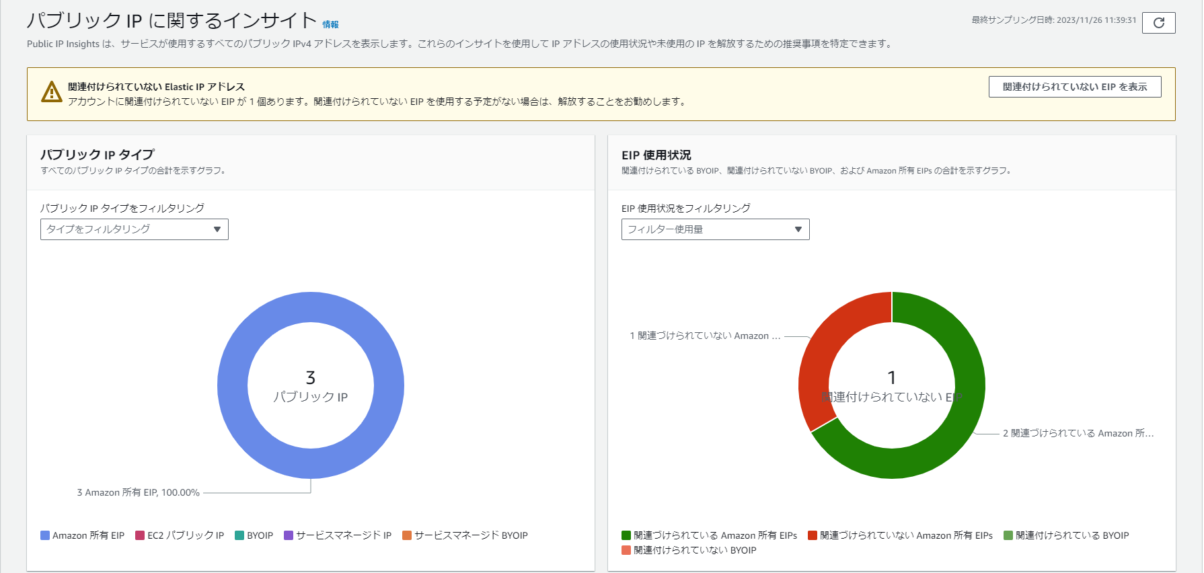Viewport: 1204px width, 573px height.
Task: Toggle BYOIP legend item in public IP chart
Action: tap(254, 535)
